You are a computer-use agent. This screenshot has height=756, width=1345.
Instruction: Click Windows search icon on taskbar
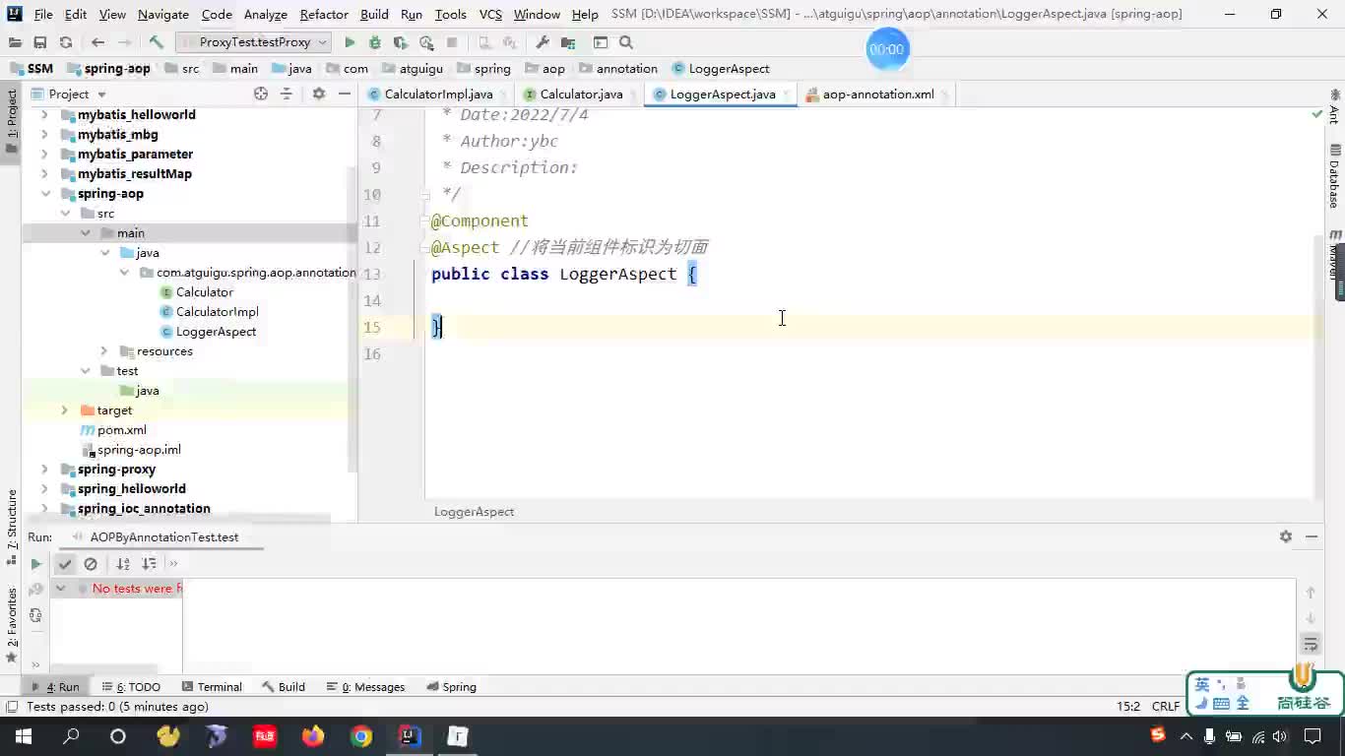(71, 736)
